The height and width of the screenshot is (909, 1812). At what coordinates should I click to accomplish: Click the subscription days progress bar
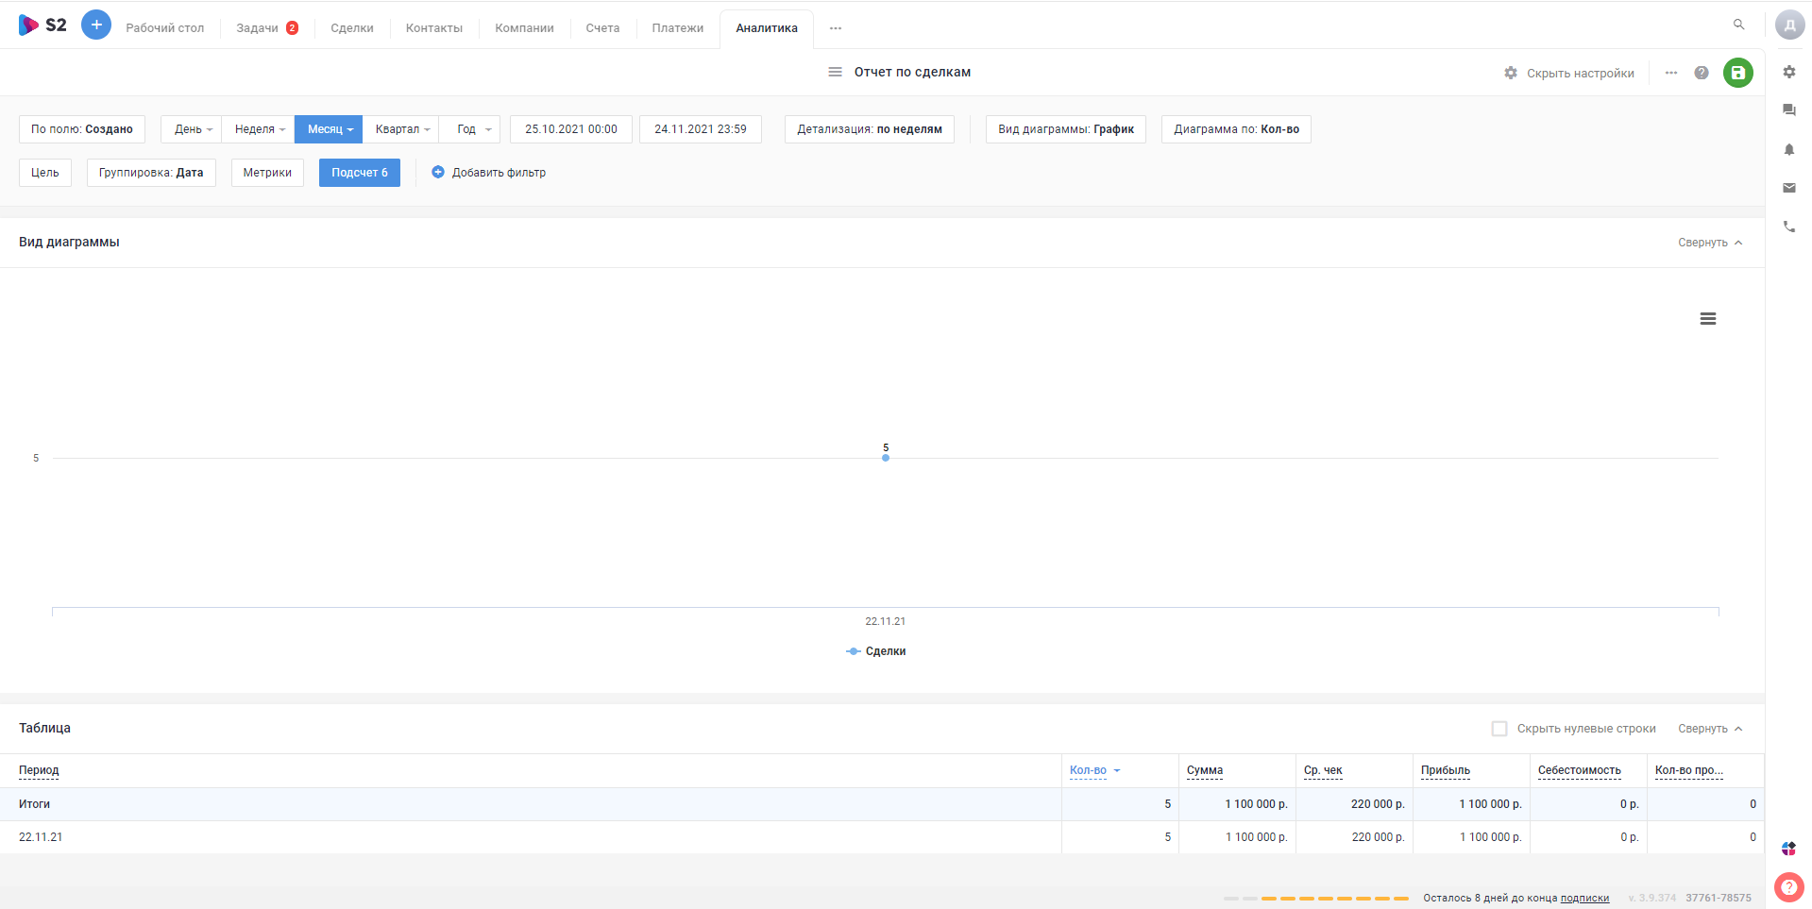pos(1316,898)
